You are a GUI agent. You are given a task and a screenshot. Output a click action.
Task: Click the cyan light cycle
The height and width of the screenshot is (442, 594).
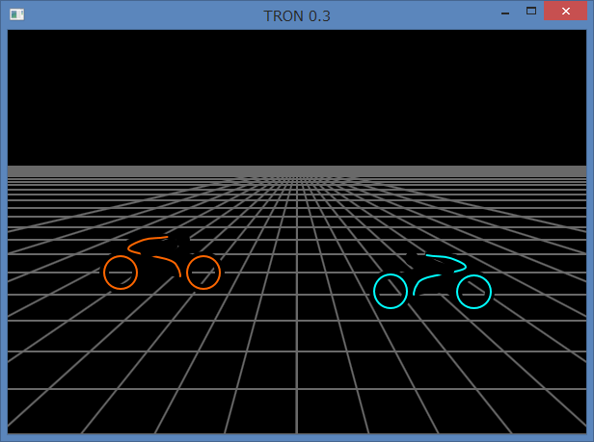click(432, 280)
